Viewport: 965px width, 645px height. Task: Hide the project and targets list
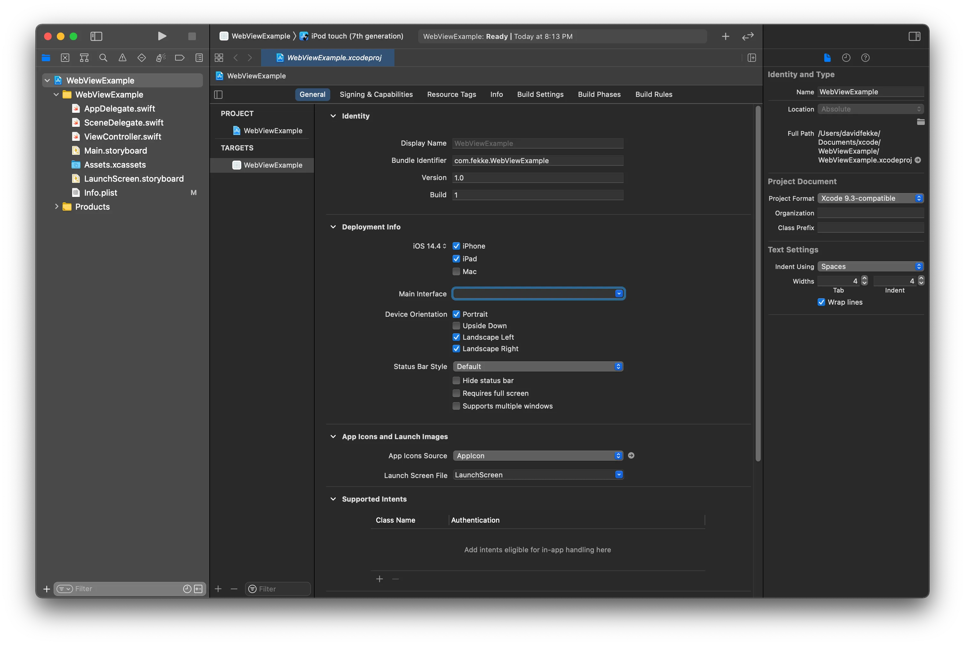click(x=218, y=95)
